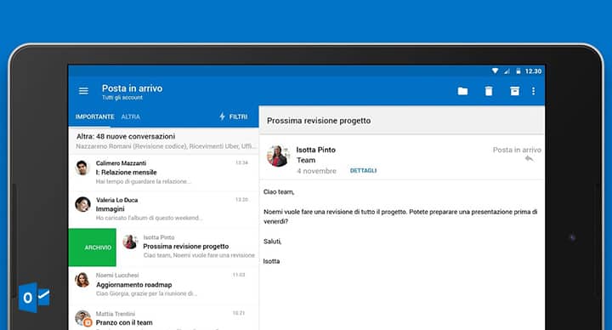Click Mattia Trentini avatar
Screen dimensions: 612x330
82,317
